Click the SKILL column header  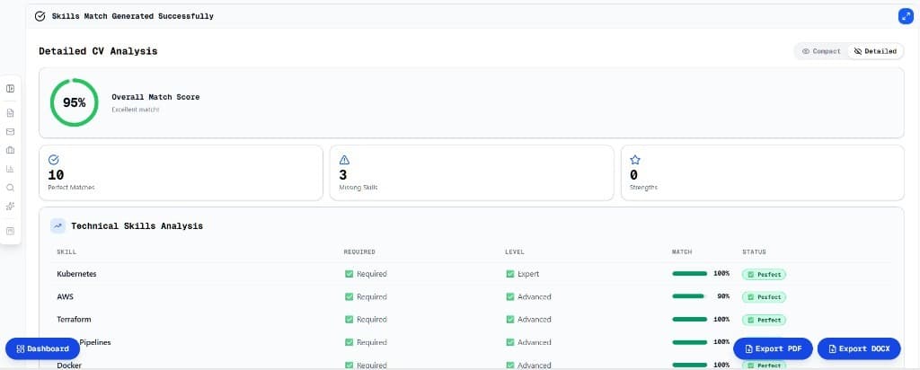(x=66, y=252)
